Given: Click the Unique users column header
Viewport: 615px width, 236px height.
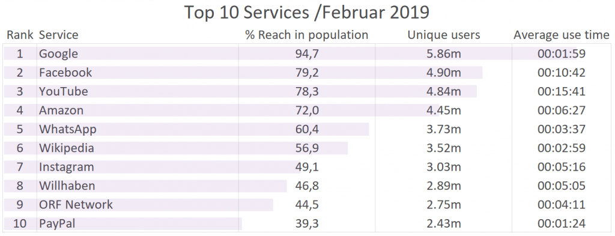Looking at the screenshot, I should click(x=444, y=35).
